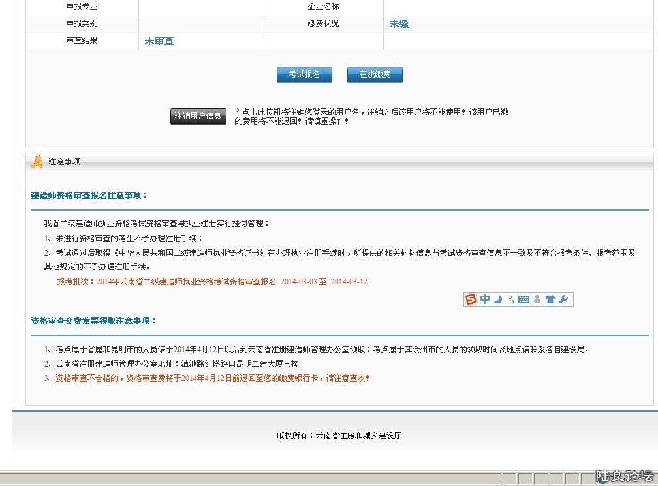Toggle Chinese punctuation mode icon
The image size is (658, 486).
coord(510,299)
